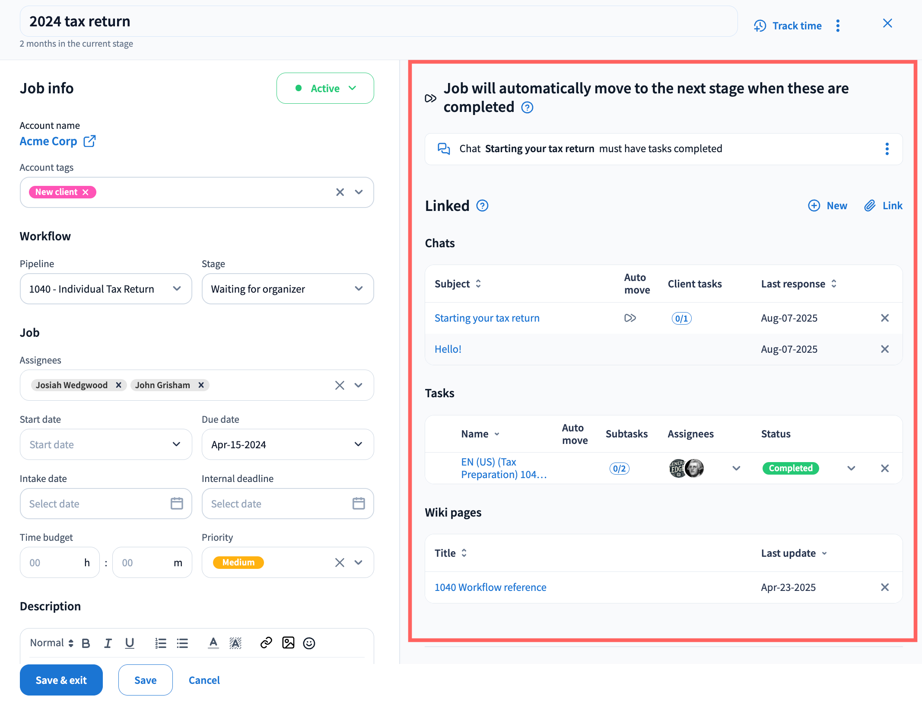Viewport: 922px width, 702px height.
Task: Toggle underline formatting in description
Action: 129,643
